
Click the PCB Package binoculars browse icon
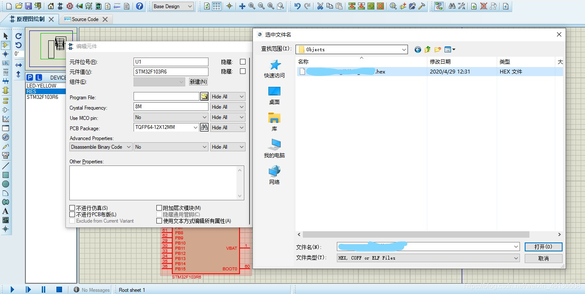pos(204,127)
